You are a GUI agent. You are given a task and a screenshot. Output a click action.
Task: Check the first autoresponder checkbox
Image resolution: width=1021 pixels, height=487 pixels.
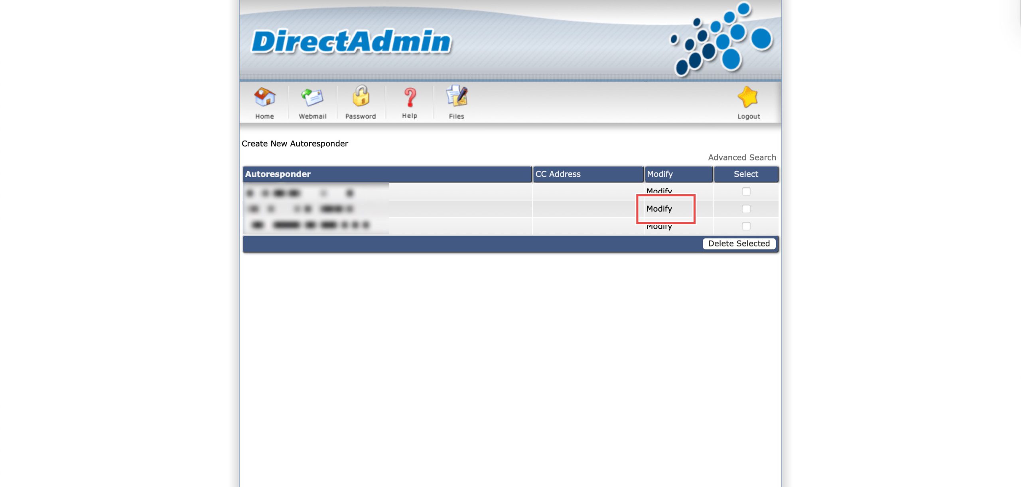[746, 192]
